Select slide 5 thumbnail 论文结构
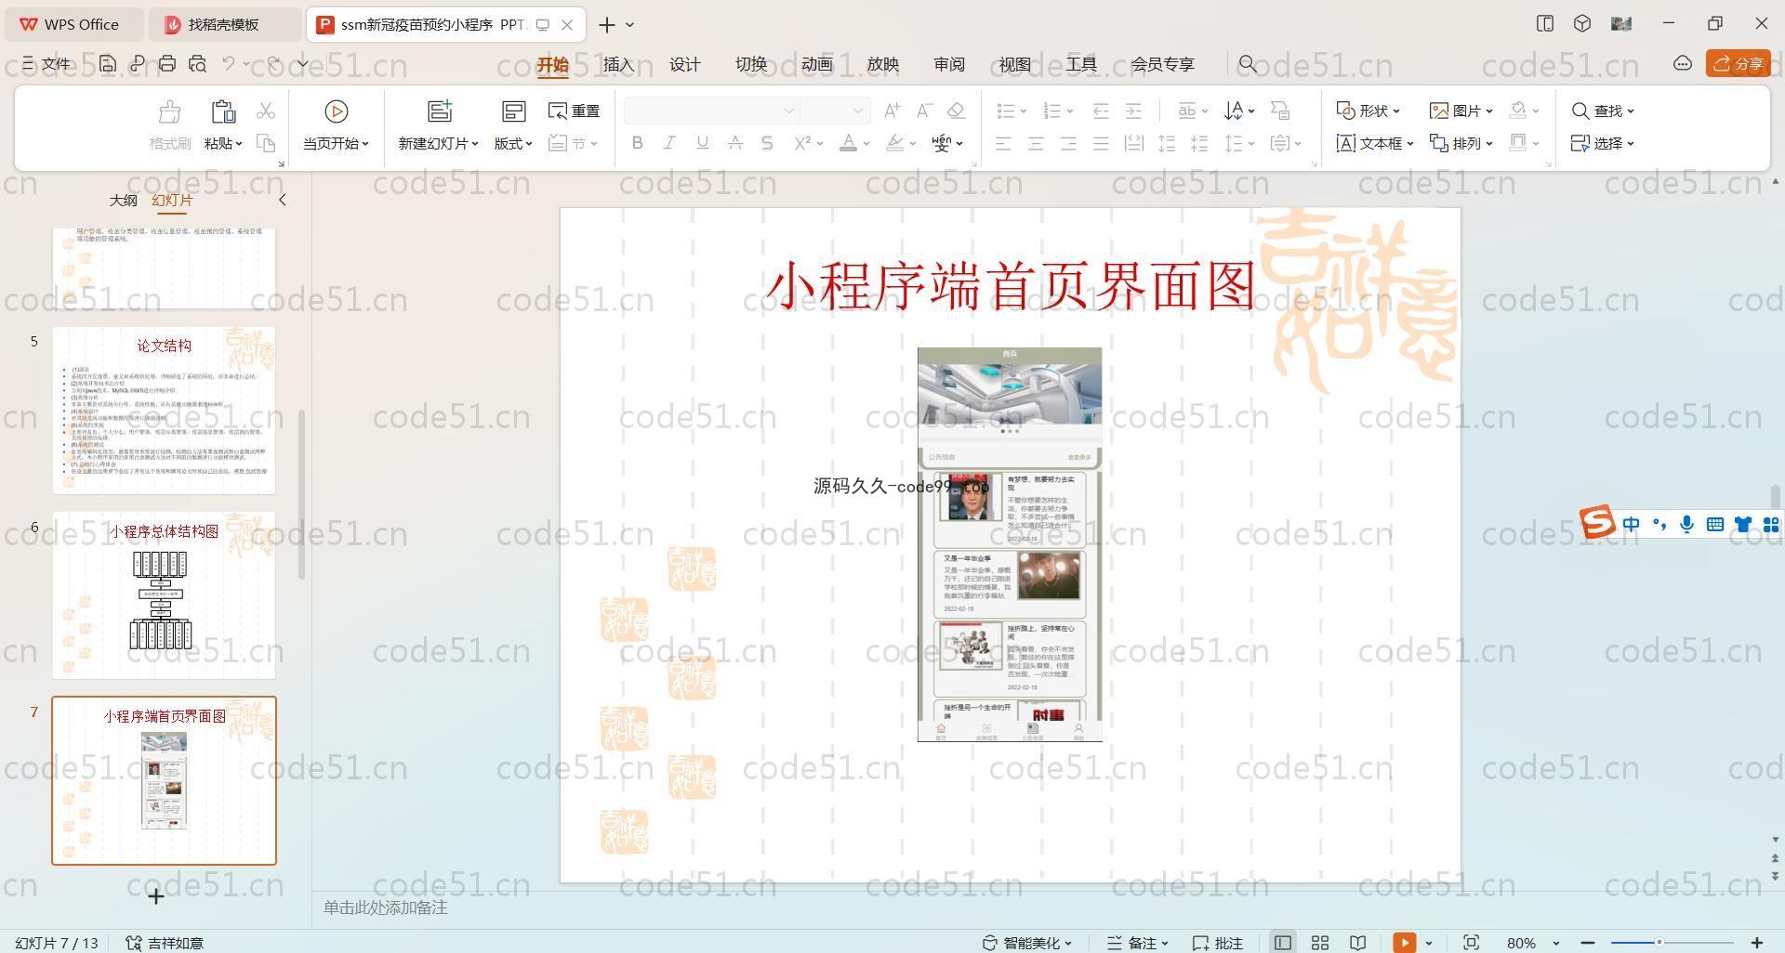This screenshot has height=953, width=1785. point(164,410)
